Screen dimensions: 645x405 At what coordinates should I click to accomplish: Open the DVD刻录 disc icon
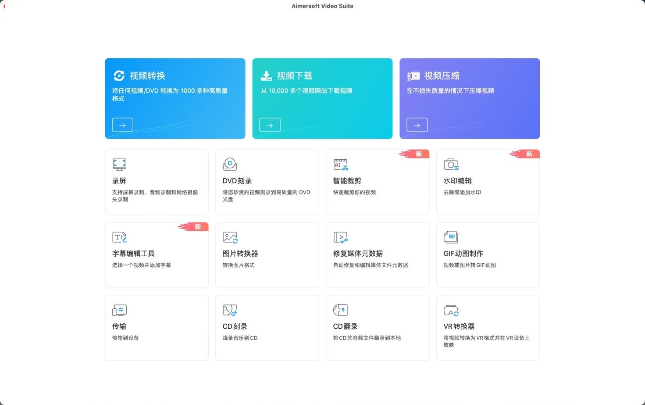[230, 165]
